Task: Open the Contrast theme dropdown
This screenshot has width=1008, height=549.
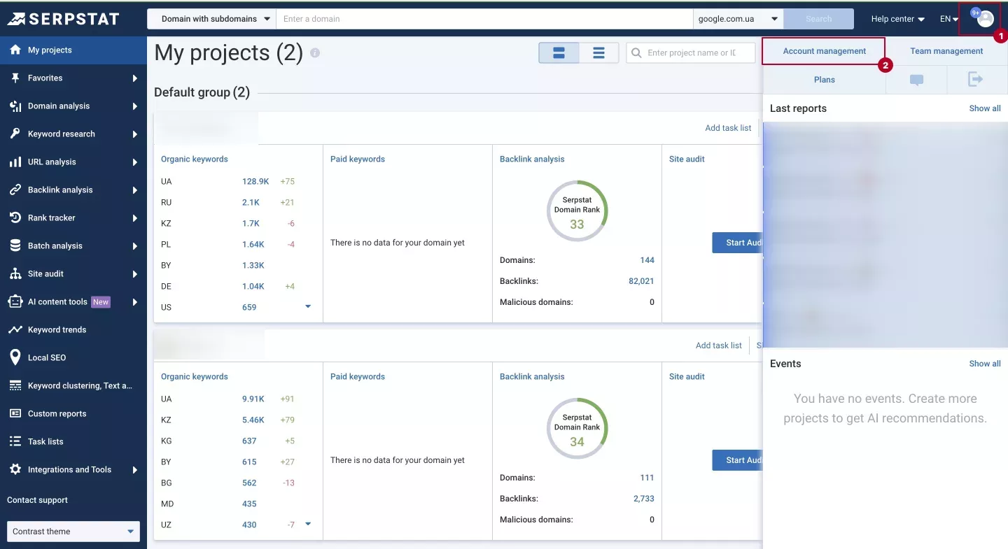Action: point(73,532)
